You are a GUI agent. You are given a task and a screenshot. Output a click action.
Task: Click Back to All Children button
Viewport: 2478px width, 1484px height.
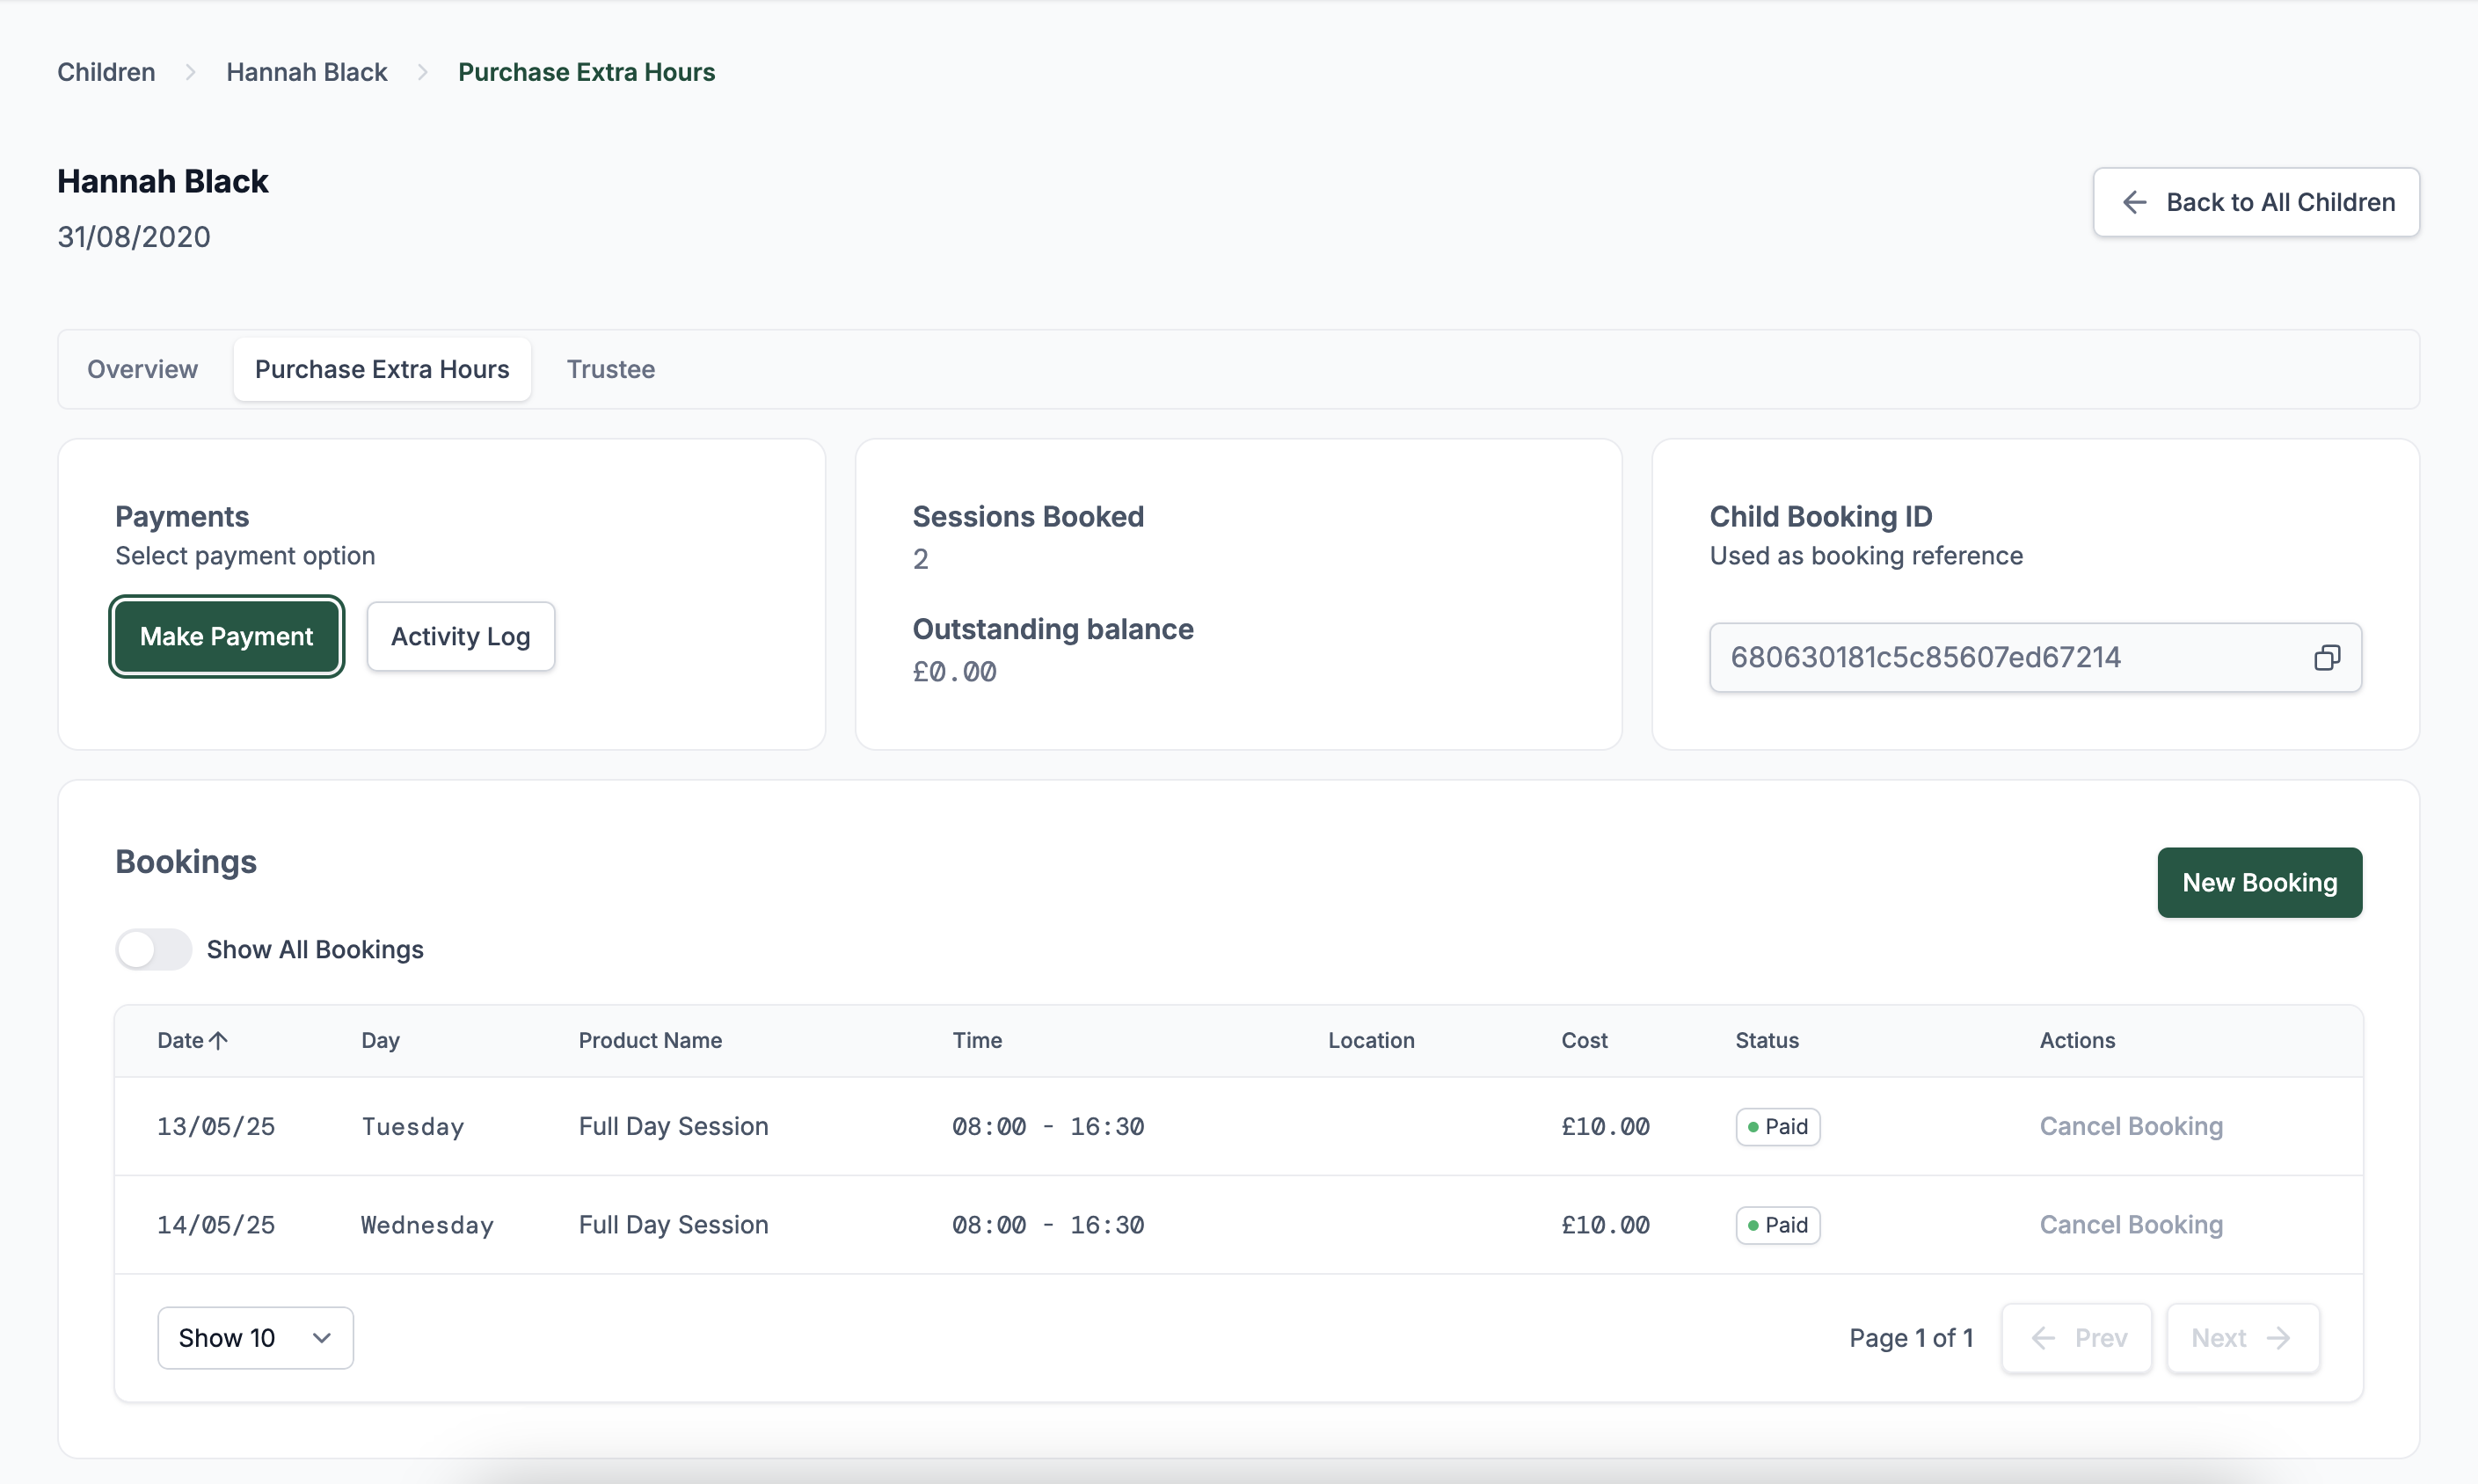pos(2256,202)
